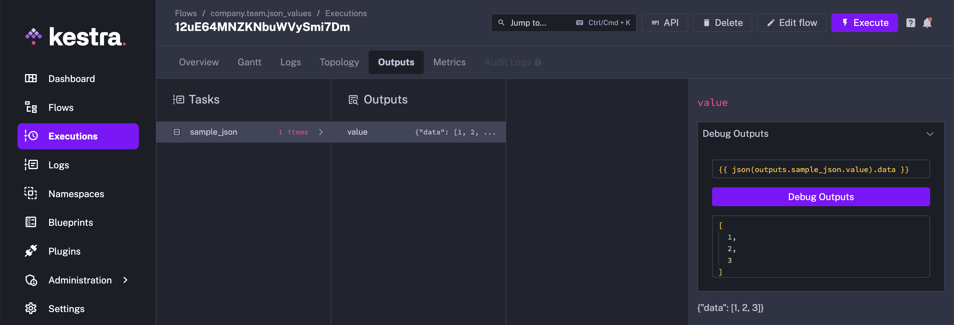Collapse the Debug Outputs panel

[930, 134]
